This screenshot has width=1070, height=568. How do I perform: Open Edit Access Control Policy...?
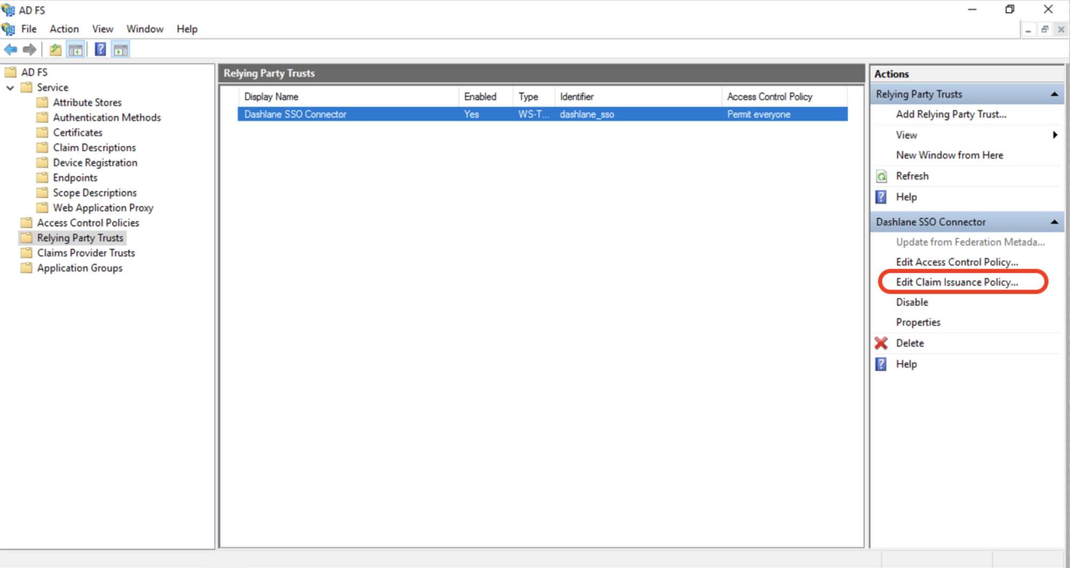point(957,262)
